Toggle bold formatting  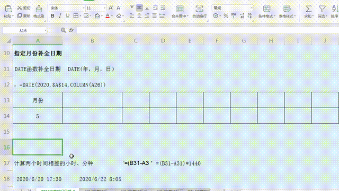[x=52, y=16]
